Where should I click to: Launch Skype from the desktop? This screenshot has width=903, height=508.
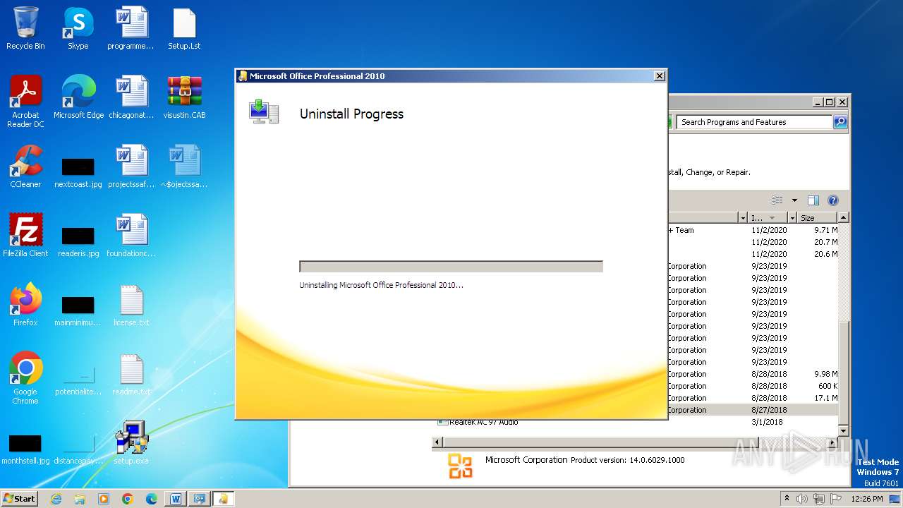pos(78,28)
